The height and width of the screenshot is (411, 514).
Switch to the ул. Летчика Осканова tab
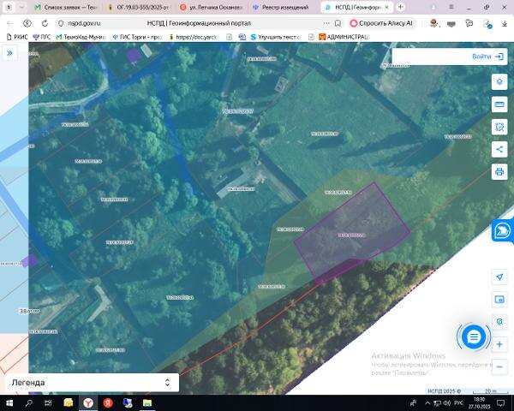pos(212,7)
